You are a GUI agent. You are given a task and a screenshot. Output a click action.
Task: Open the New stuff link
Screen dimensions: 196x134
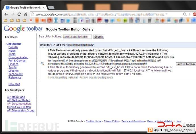tap(14, 84)
